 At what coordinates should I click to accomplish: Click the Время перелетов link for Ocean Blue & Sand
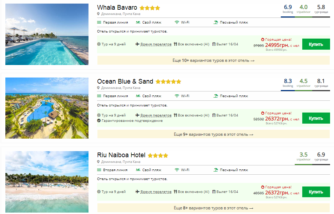coord(156,115)
